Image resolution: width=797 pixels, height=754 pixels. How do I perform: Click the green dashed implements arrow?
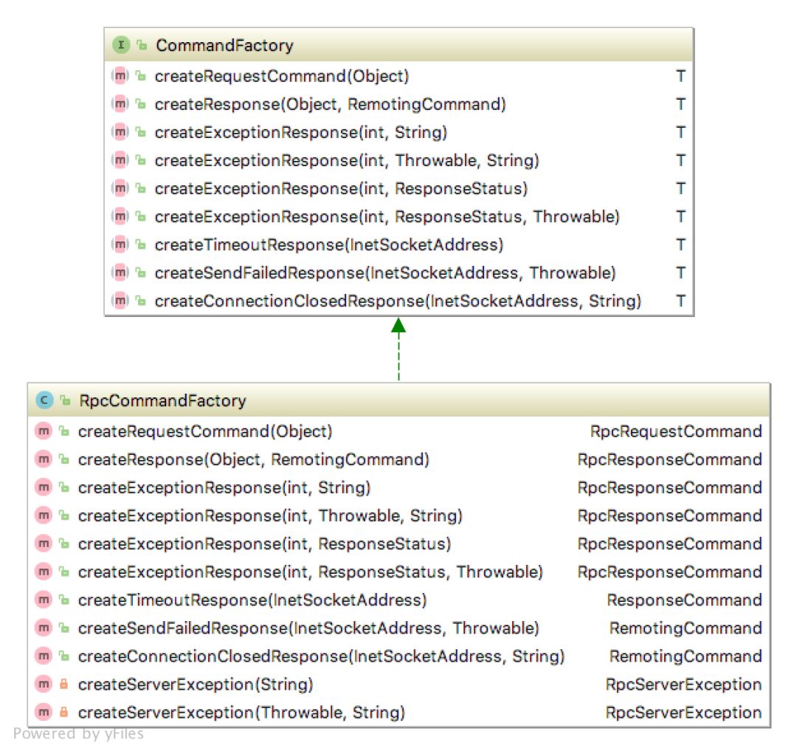click(x=398, y=349)
